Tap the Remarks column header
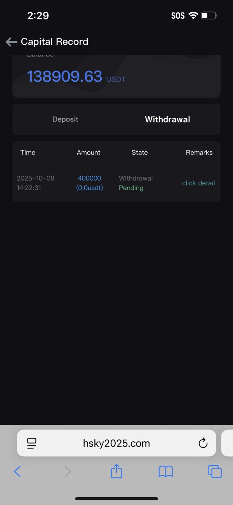The width and height of the screenshot is (233, 505). 199,153
